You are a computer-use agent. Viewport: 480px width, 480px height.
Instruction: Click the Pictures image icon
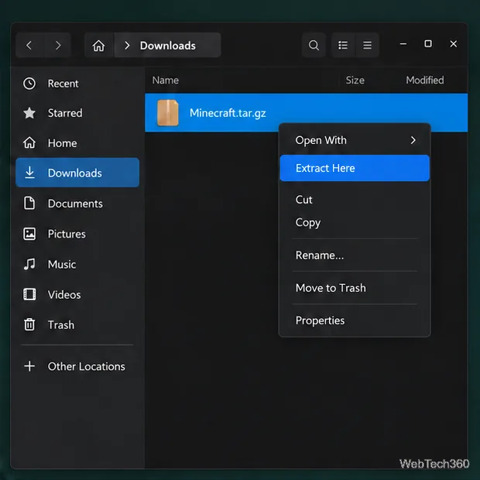pyautogui.click(x=29, y=234)
